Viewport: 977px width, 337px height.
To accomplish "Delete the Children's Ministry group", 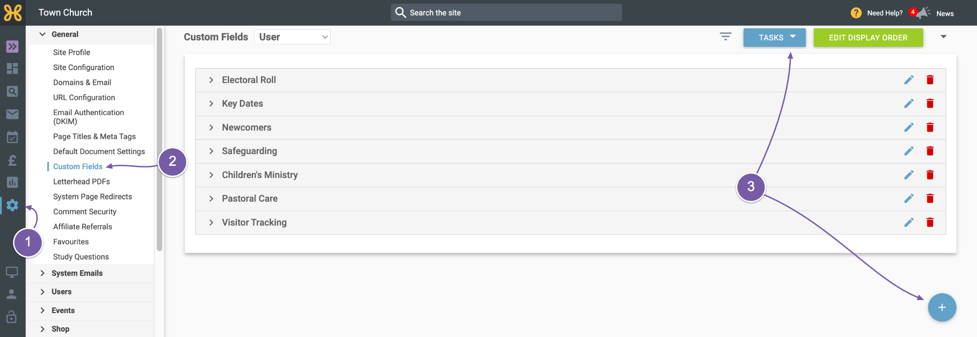I will click(x=930, y=175).
